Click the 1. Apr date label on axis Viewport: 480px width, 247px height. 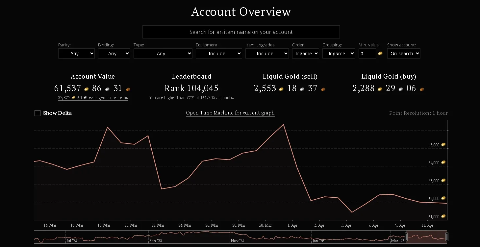(292, 225)
